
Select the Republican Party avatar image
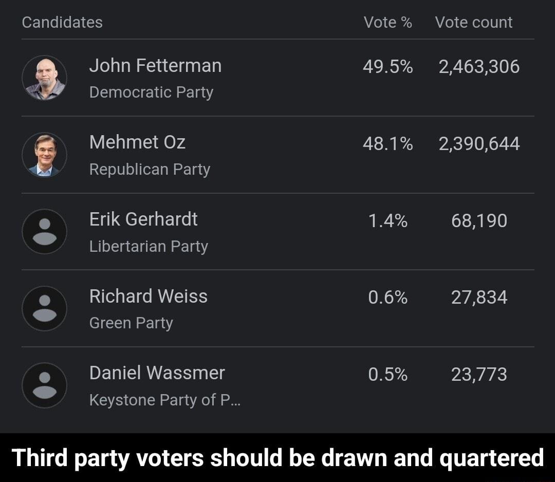pos(45,155)
